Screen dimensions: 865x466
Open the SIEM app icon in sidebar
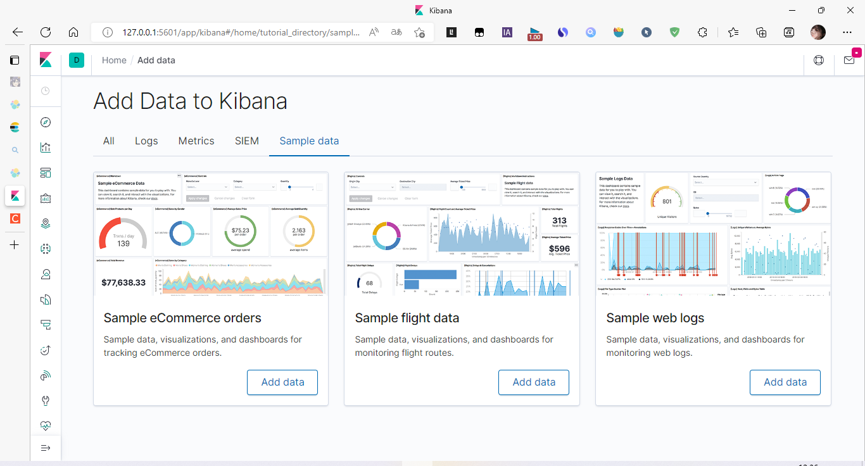point(46,375)
